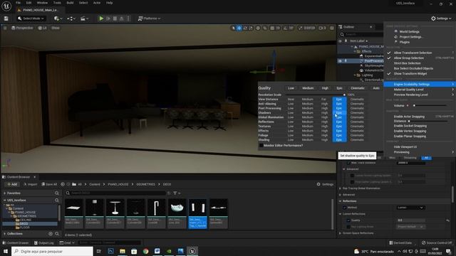
Task: Activate the rotate tool in viewport
Action: coord(245,28)
